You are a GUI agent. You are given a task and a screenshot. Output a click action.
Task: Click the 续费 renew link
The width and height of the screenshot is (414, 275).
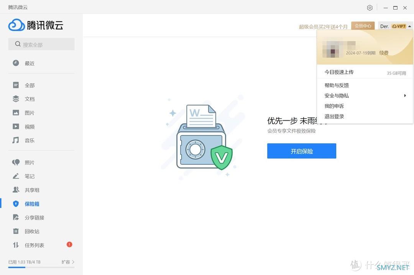click(384, 53)
